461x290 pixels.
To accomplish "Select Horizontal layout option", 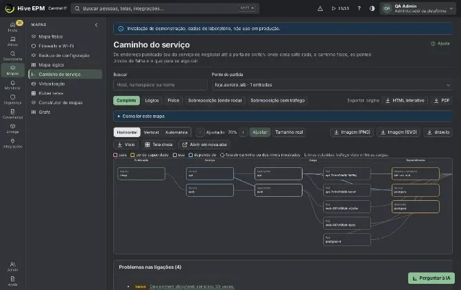I will coord(127,132).
